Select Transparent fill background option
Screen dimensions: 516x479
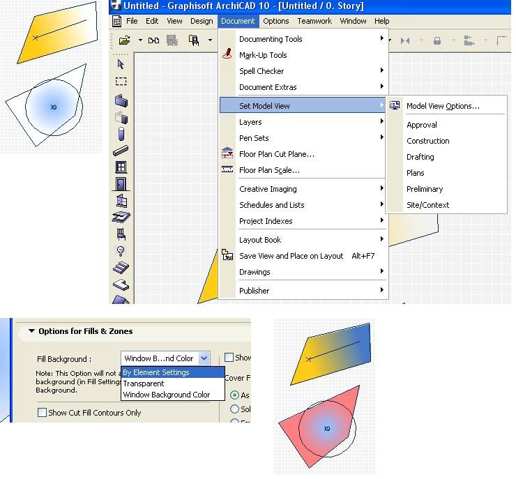click(173, 383)
